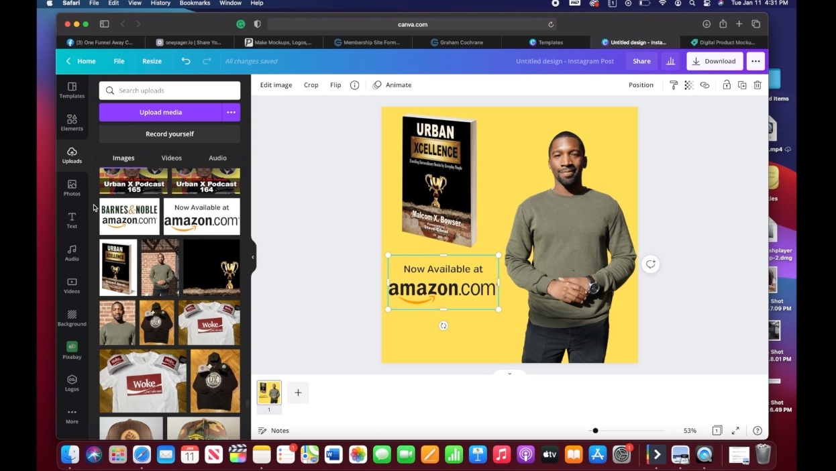Select the page 1 thumbnail
This screenshot has width=836, height=471.
click(x=269, y=392)
